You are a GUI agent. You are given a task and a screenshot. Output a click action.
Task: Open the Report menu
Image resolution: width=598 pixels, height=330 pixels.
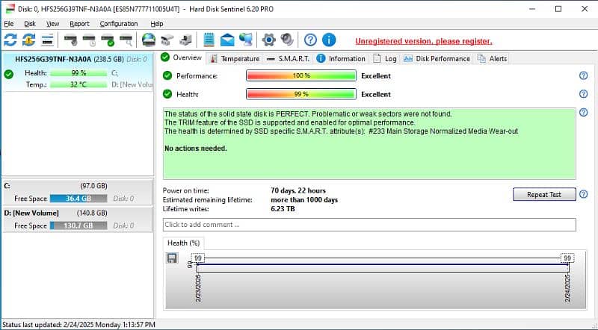click(x=79, y=24)
